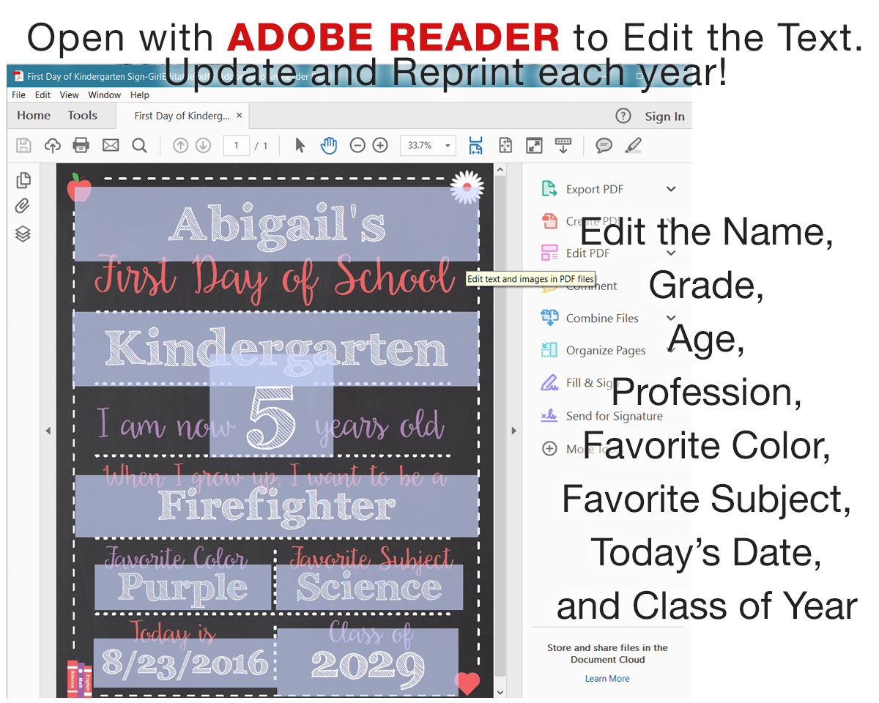The image size is (879, 703).
Task: Open the View menu
Action: point(70,95)
